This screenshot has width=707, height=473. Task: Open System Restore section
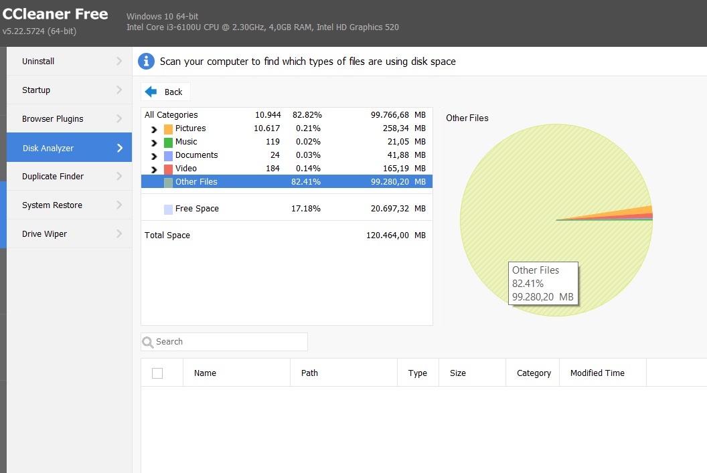click(x=70, y=205)
